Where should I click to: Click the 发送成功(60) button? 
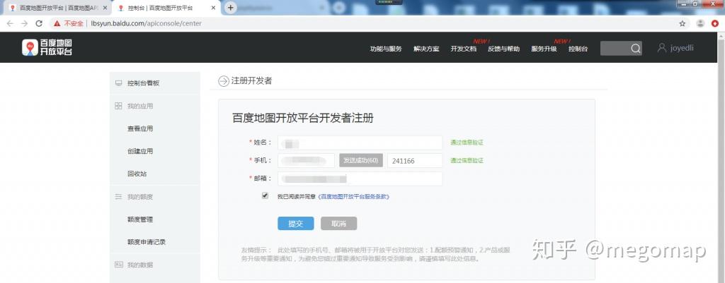[x=361, y=160]
